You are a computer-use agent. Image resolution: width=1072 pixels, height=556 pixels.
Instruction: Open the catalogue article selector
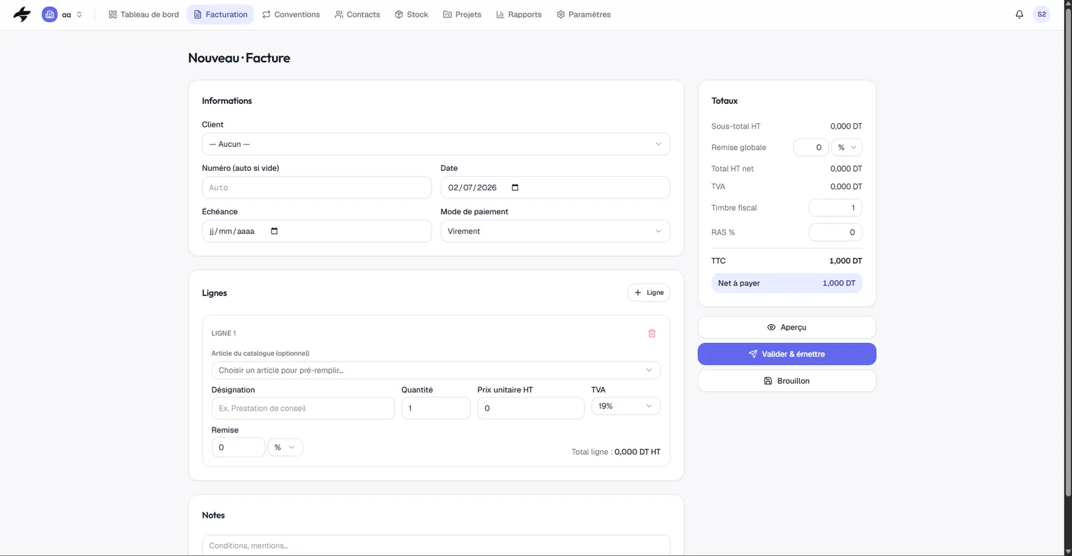click(x=435, y=370)
